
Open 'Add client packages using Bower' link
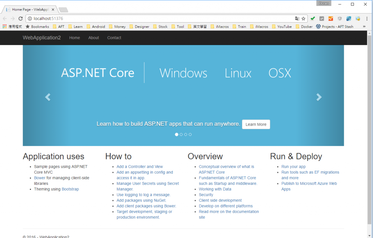pyautogui.click(x=146, y=206)
